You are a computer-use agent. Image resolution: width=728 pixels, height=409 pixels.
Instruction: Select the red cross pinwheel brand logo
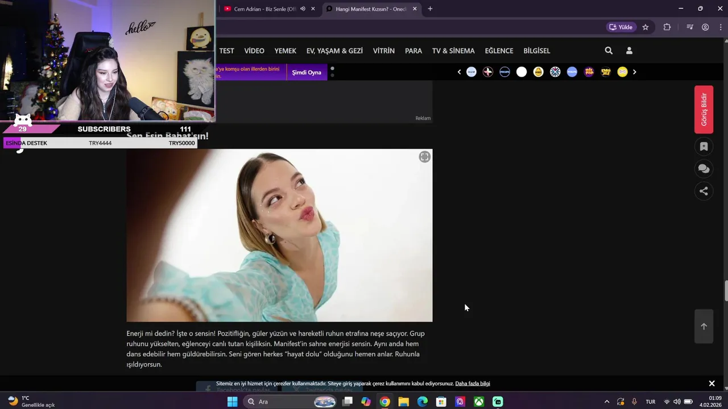click(488, 72)
